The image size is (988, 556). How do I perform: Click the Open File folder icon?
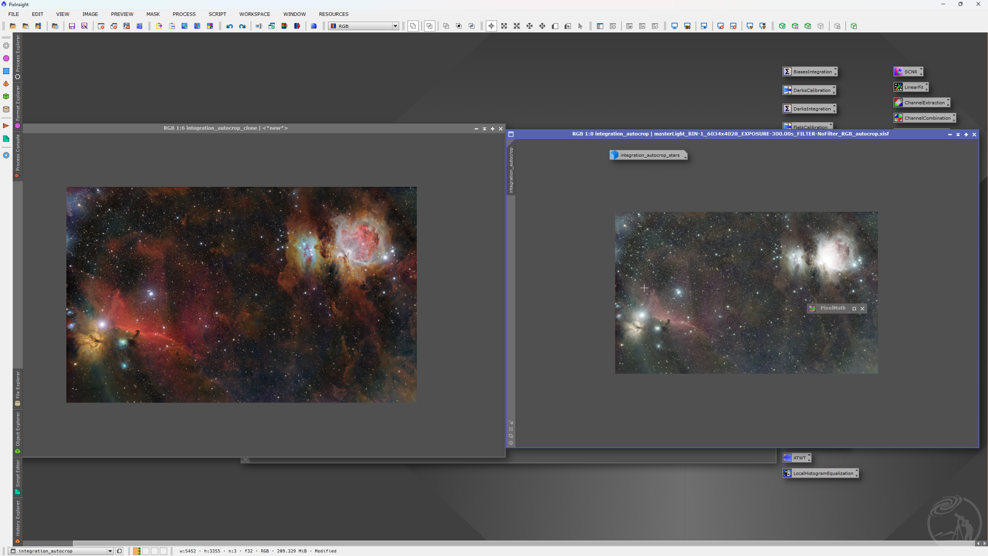pos(13,26)
